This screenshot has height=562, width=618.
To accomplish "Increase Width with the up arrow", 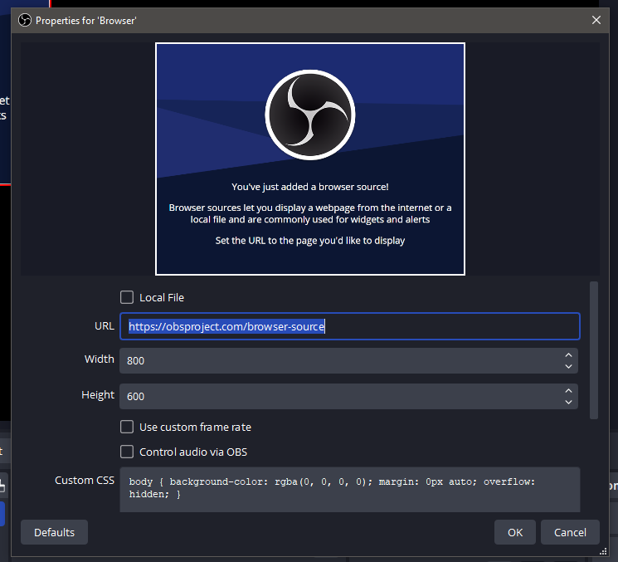I will pos(568,355).
